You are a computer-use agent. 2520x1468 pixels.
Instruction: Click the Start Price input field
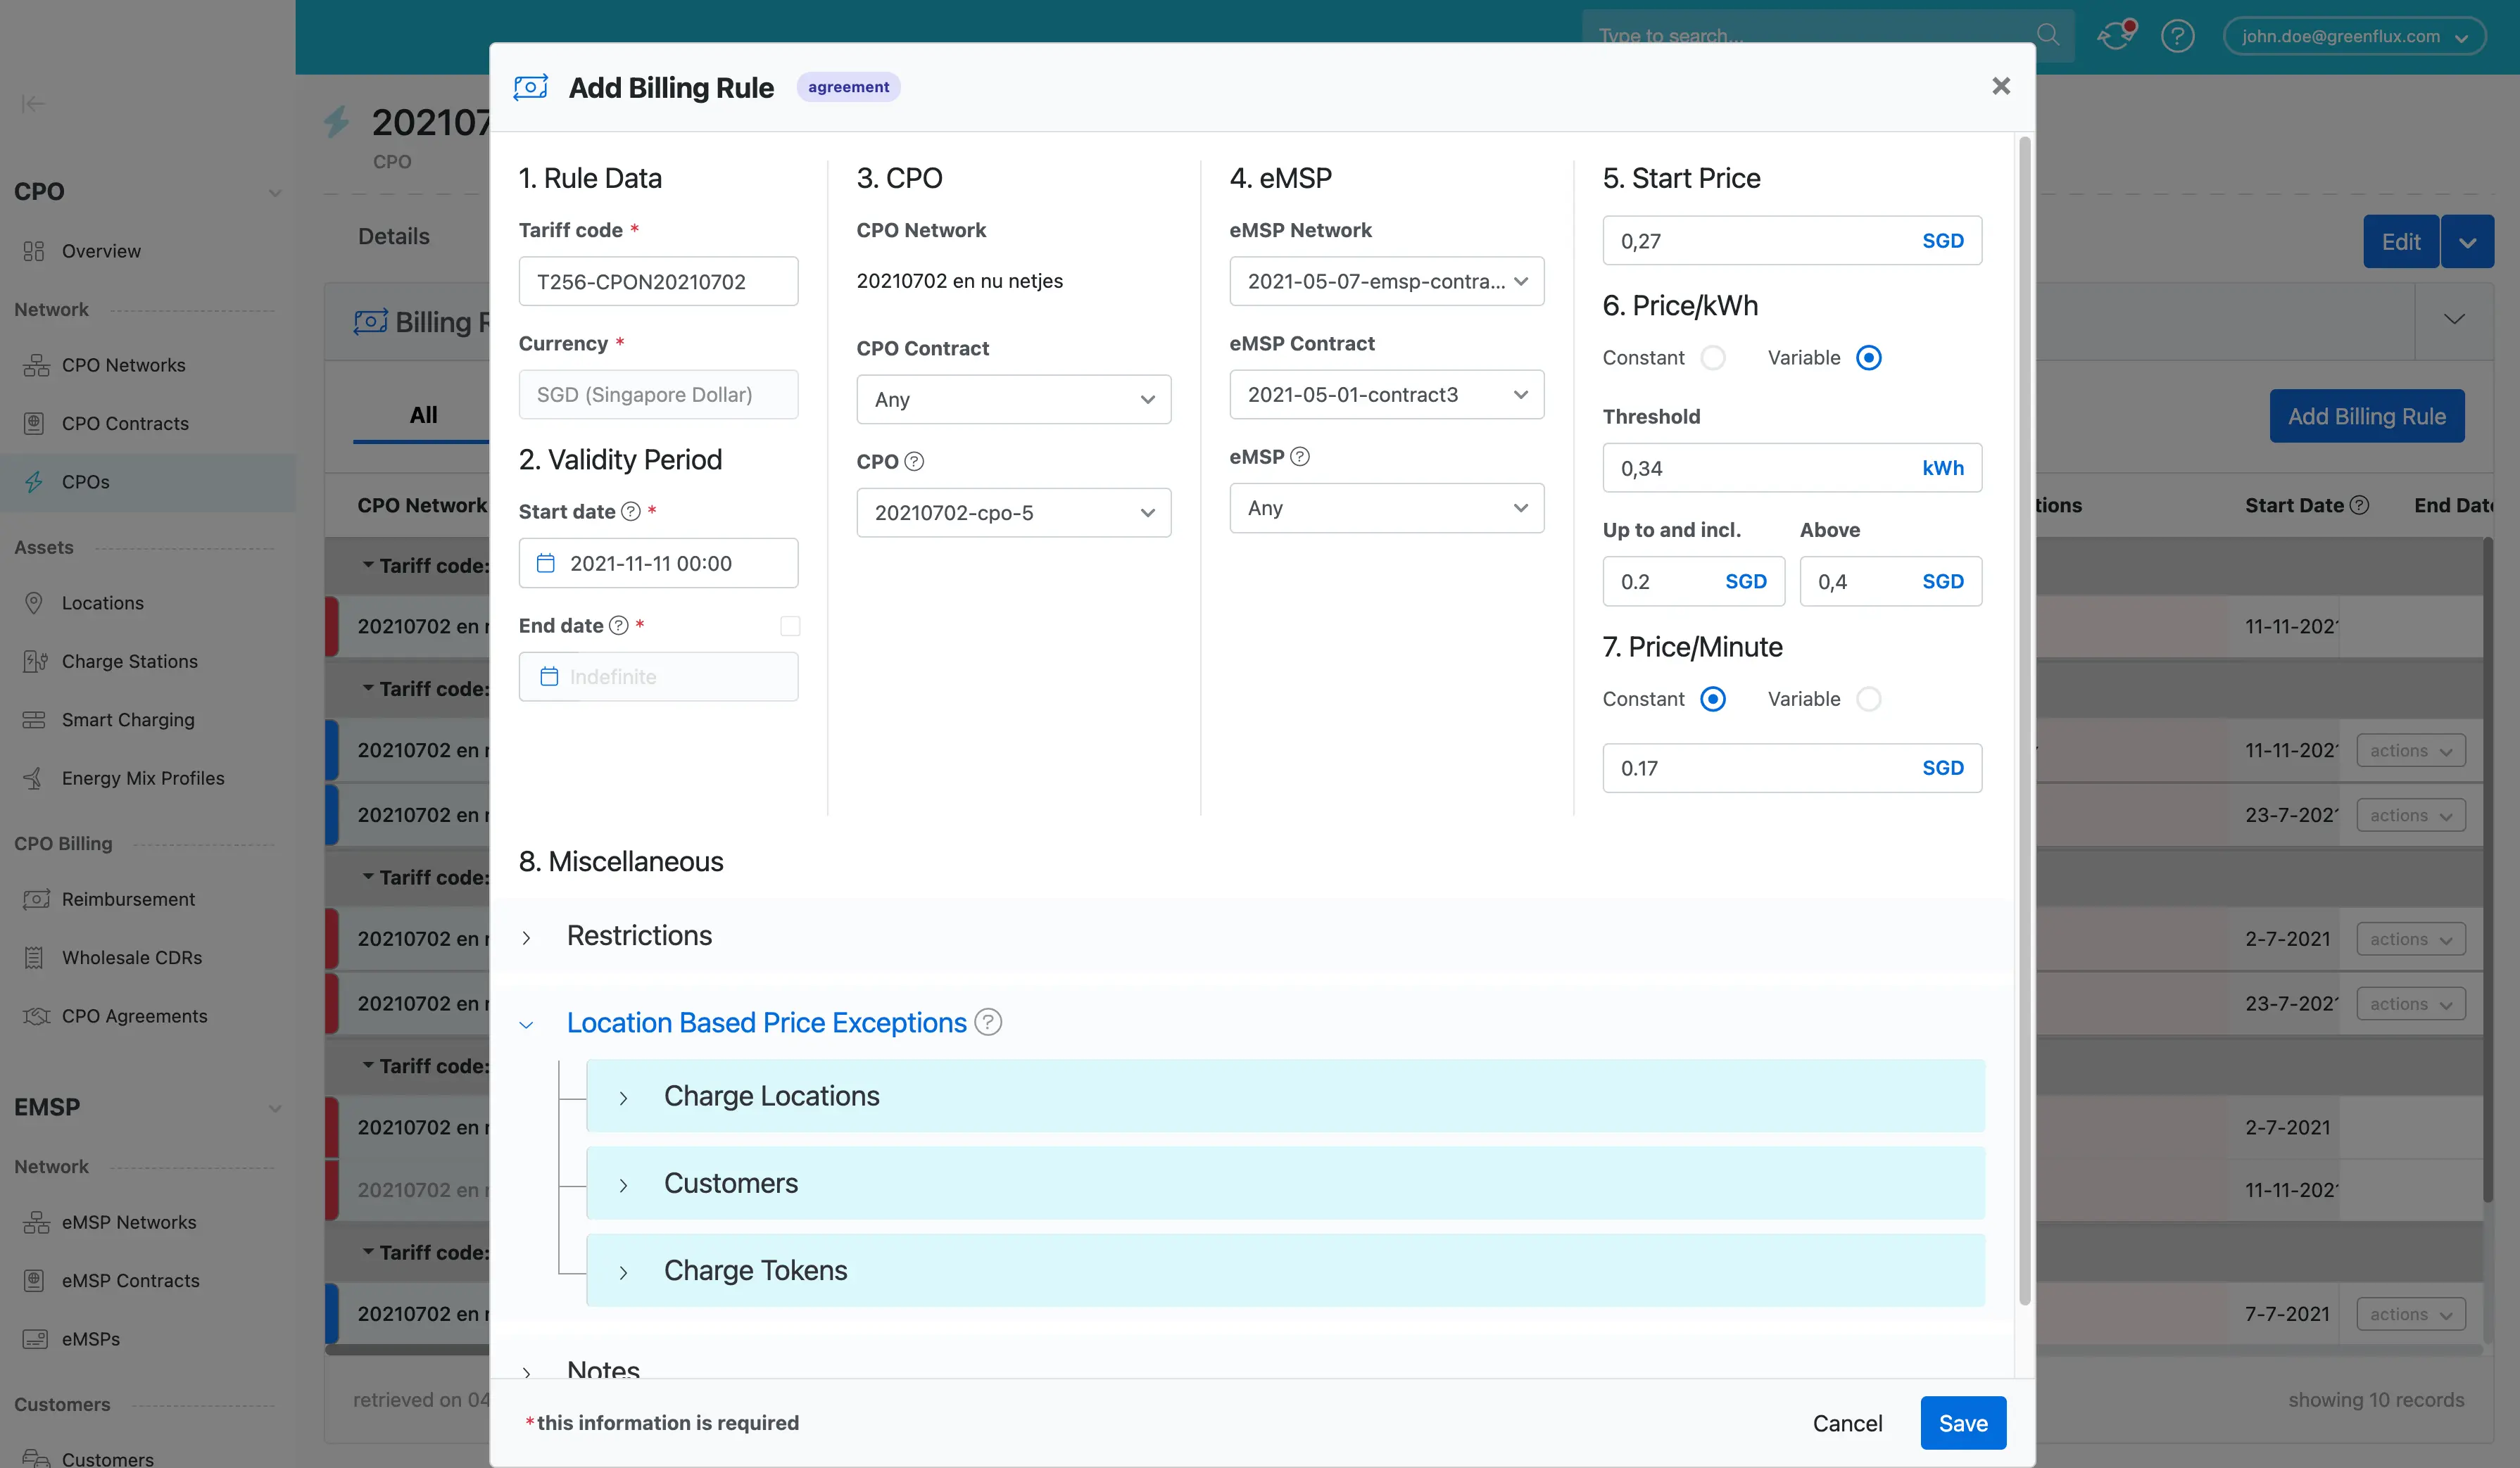pyautogui.click(x=1792, y=240)
